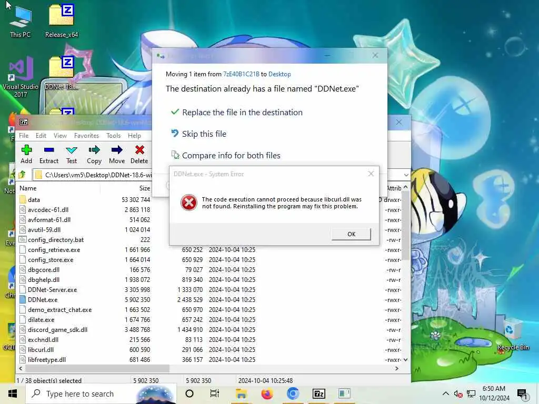Click the clock showing 6:50 AM
The height and width of the screenshot is (404, 539).
pyautogui.click(x=494, y=389)
